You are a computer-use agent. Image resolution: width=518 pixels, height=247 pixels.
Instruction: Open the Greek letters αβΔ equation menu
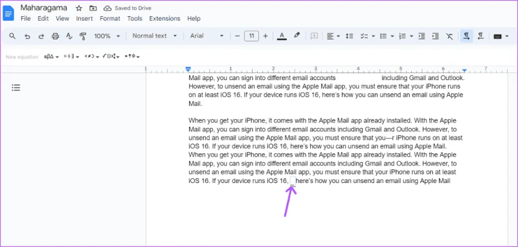click(51, 57)
